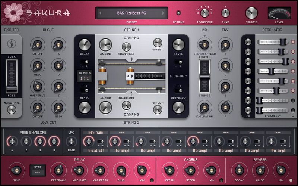Click the Saturation knob
This screenshot has height=186, width=298.
pyautogui.click(x=204, y=108)
